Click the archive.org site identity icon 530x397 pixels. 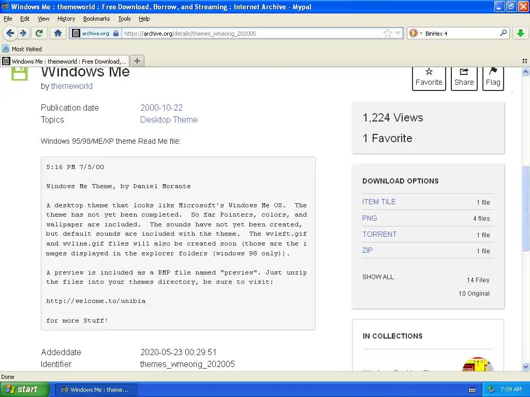click(x=76, y=33)
